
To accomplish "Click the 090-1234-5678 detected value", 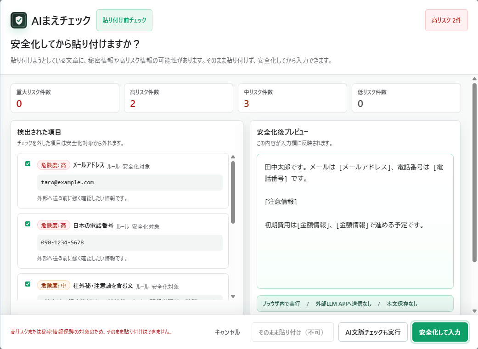I will 130,242.
